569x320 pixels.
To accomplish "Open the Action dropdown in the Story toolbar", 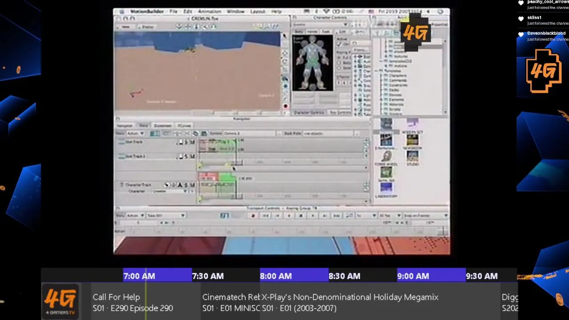I will click(x=136, y=133).
